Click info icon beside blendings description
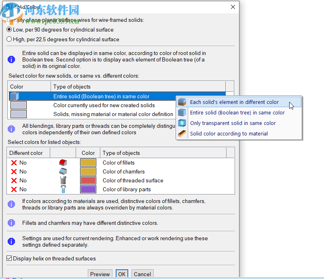324x279 pixels. (11, 129)
